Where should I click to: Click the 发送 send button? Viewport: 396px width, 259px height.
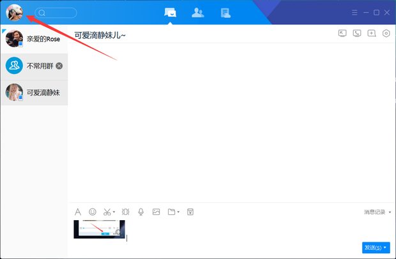pos(373,248)
